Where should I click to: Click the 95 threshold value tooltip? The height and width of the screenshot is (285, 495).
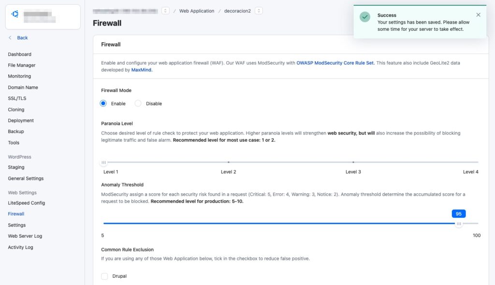[x=459, y=214]
